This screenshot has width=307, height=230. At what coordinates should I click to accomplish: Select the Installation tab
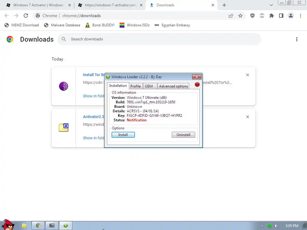coord(118,86)
